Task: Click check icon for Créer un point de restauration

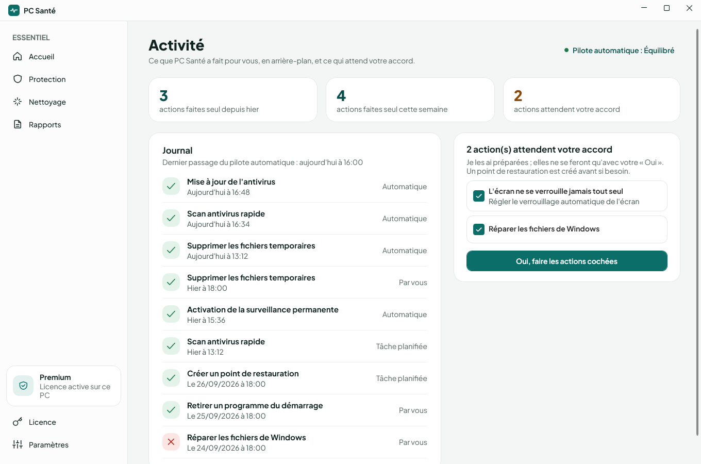Action: point(171,378)
